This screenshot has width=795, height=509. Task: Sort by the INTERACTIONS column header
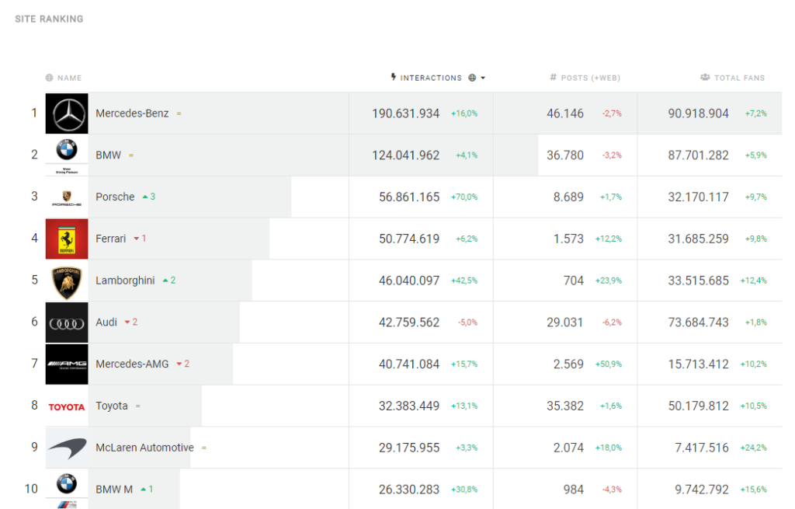click(431, 78)
